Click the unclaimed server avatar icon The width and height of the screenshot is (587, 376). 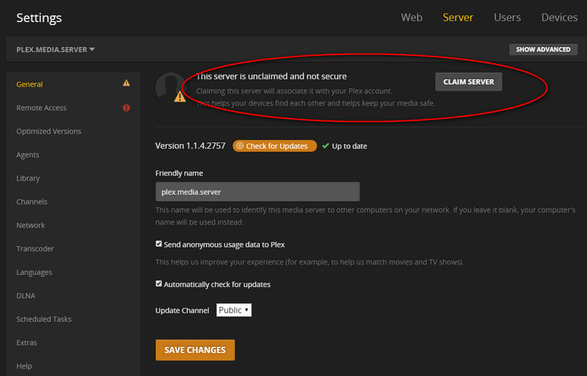pyautogui.click(x=171, y=87)
